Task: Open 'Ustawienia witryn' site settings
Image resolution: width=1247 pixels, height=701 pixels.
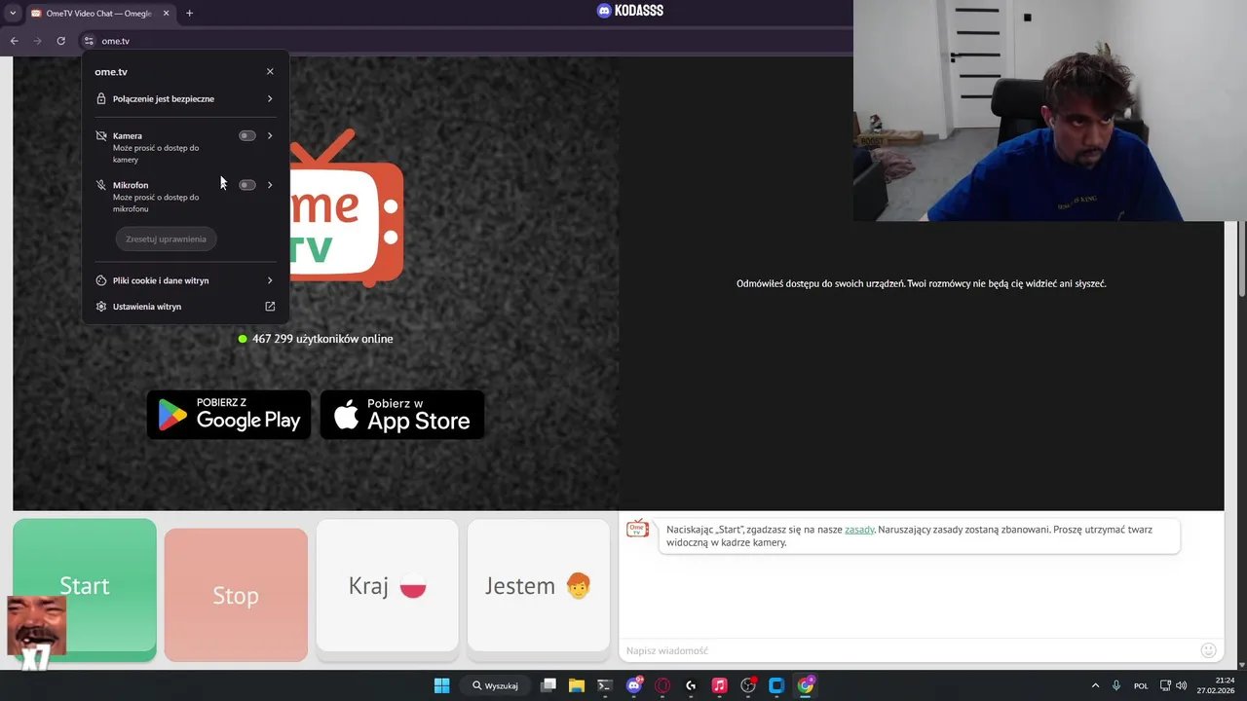Action: click(x=185, y=307)
